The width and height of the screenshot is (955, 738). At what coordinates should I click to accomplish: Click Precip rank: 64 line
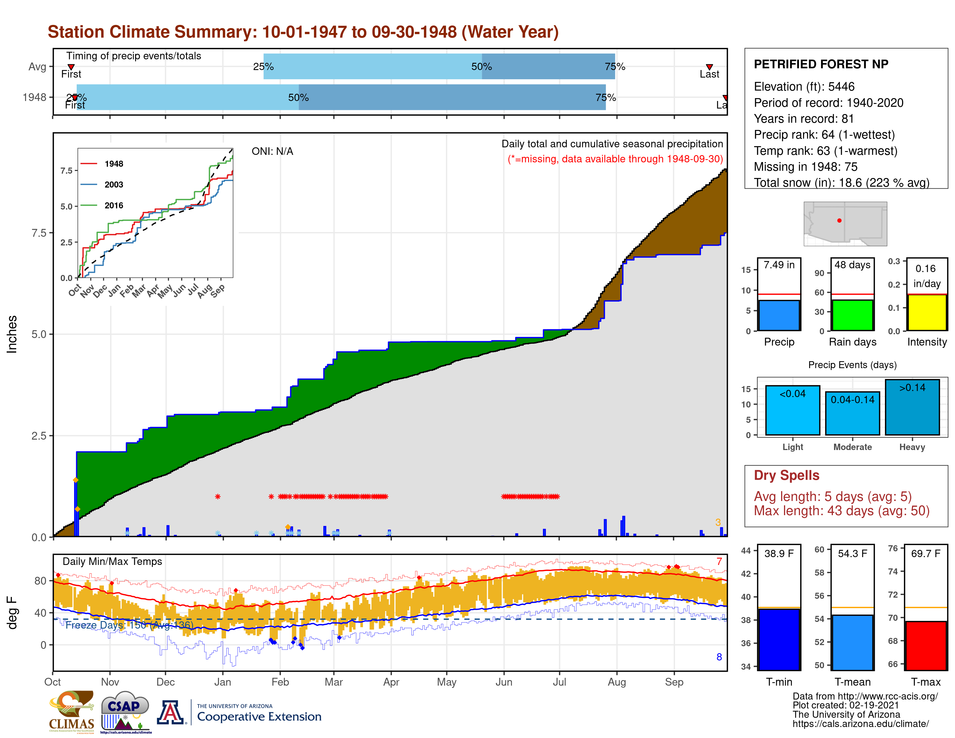pos(824,135)
